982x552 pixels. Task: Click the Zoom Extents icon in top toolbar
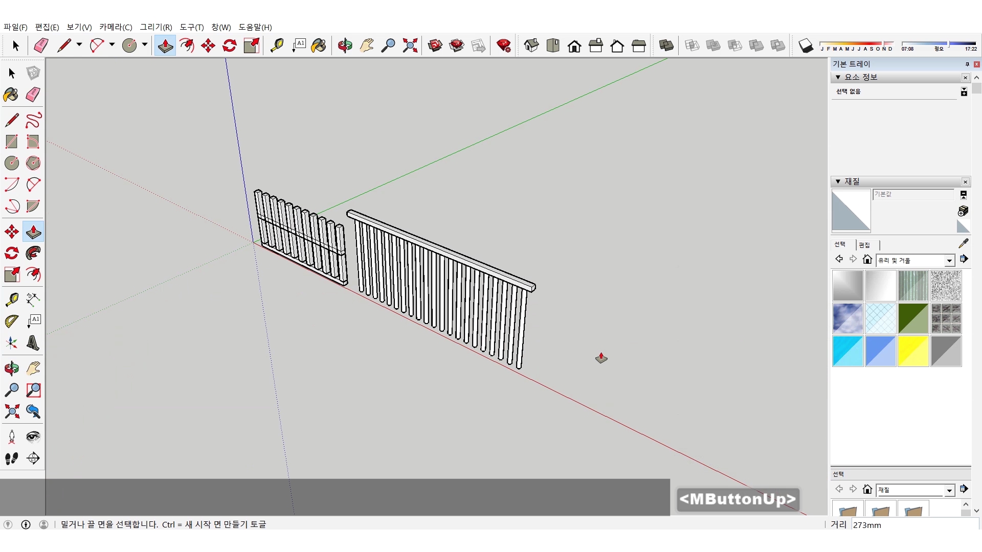click(x=410, y=46)
